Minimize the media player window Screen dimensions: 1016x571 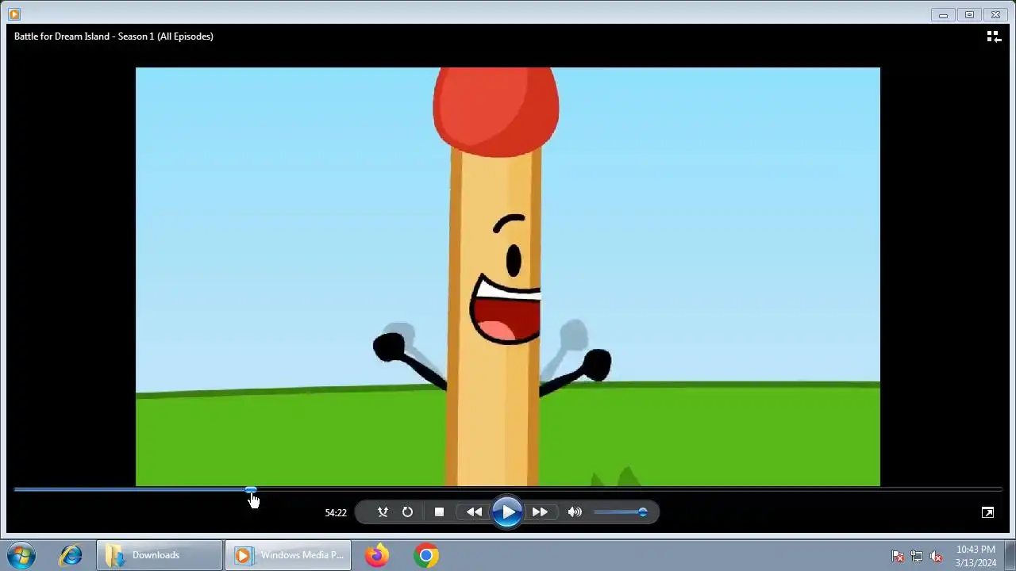[943, 14]
